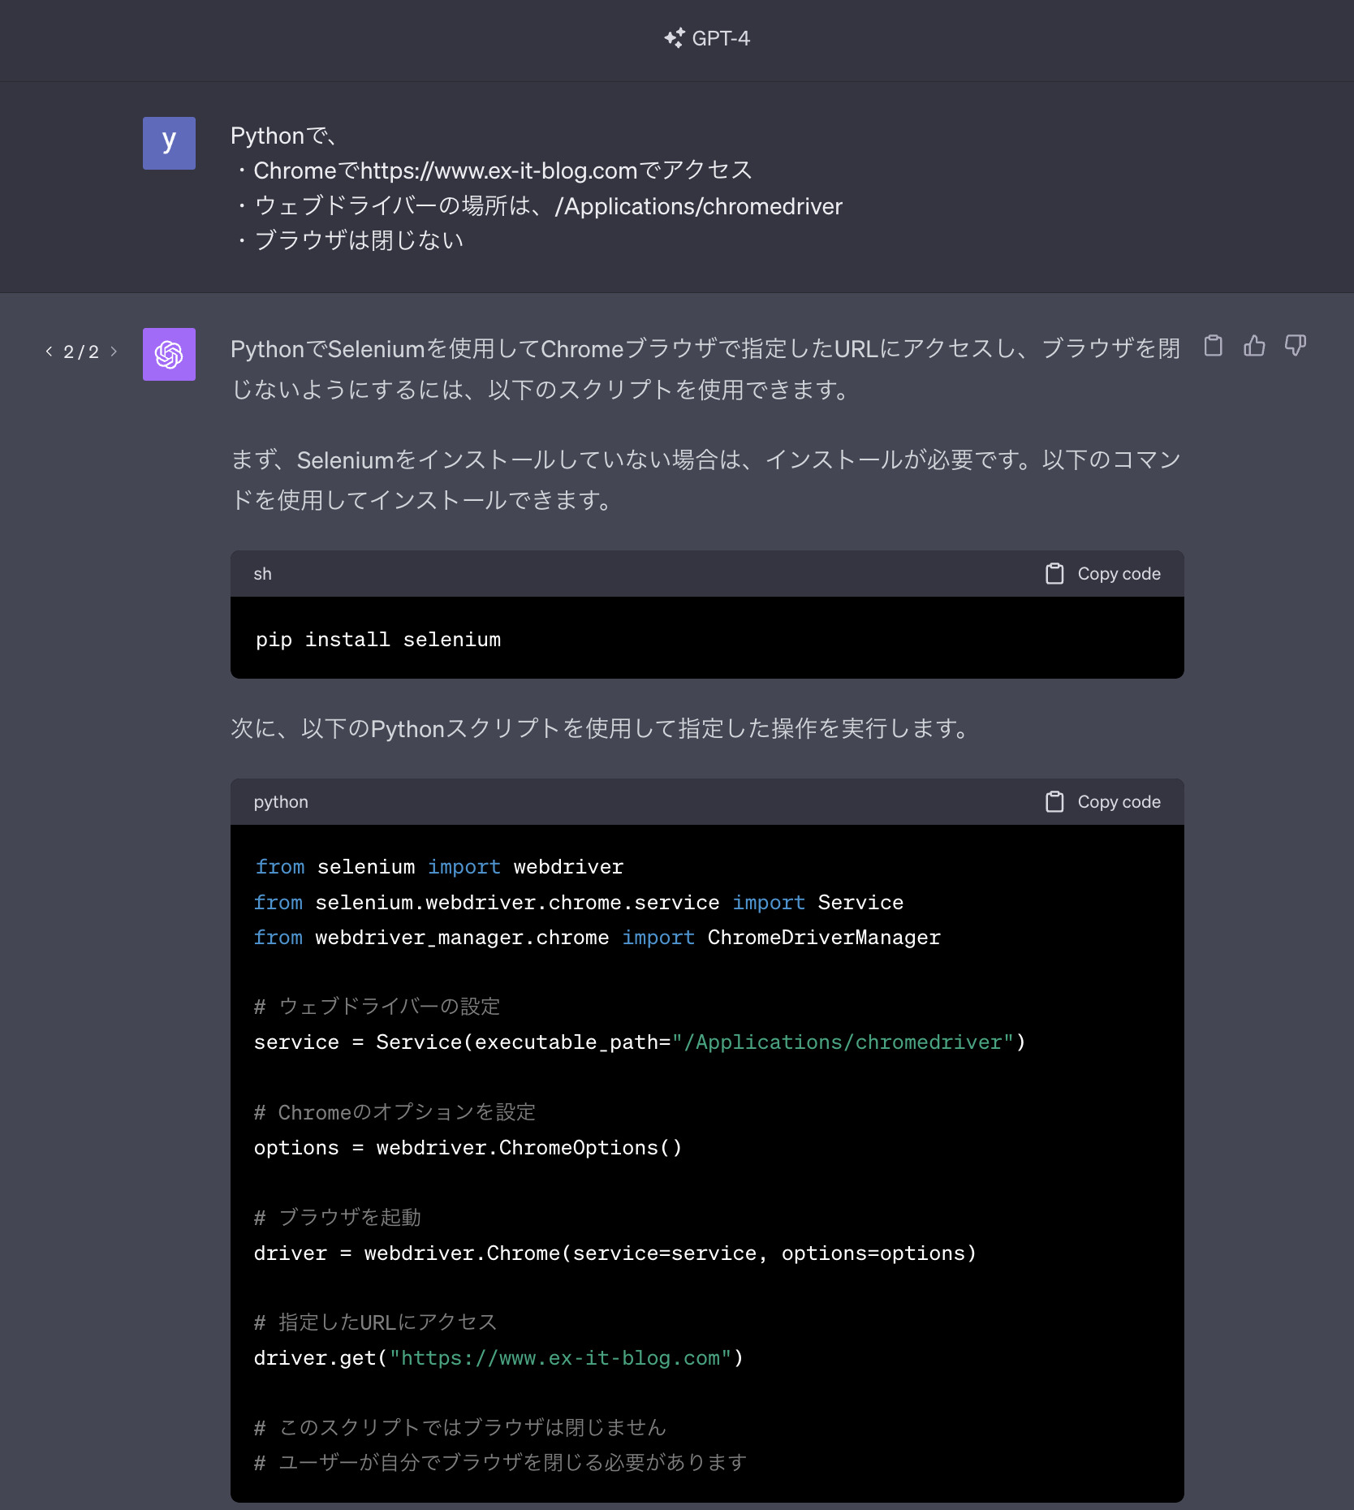Click the '# 指定したURLにアクセス' comment
The width and height of the screenshot is (1354, 1510).
coord(375,1322)
